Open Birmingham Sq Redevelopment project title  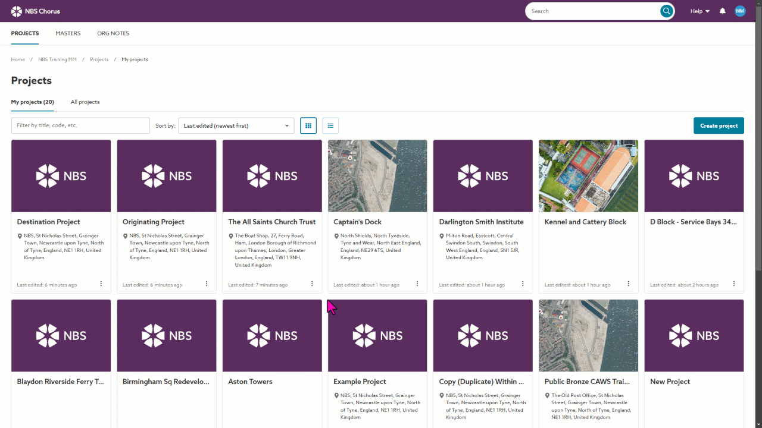pyautogui.click(x=166, y=382)
